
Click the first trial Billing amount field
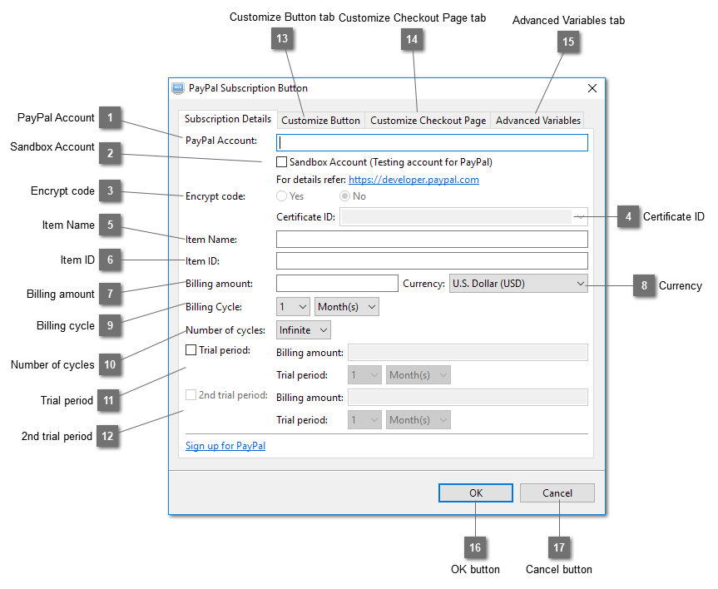click(468, 352)
